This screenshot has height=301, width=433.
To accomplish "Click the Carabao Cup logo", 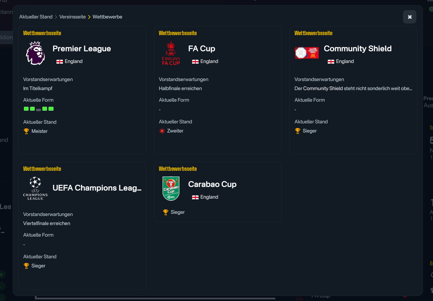I will coord(171,188).
